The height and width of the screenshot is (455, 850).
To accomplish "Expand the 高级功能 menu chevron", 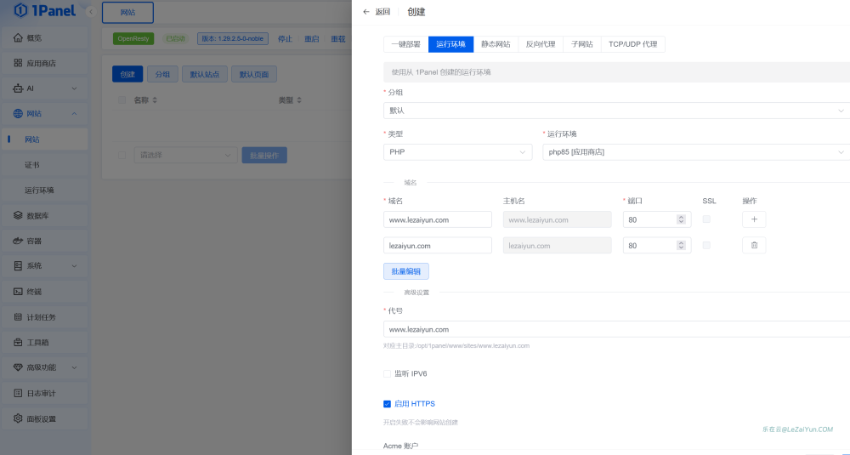I will (x=74, y=367).
